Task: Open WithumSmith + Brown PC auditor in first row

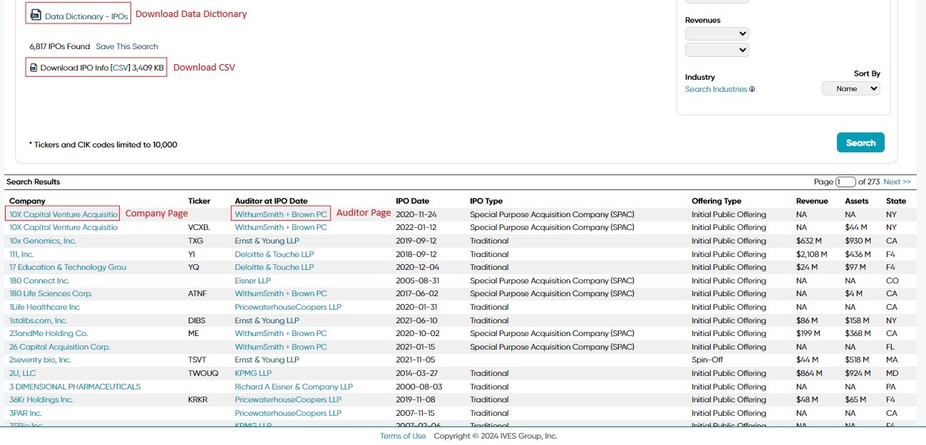Action: [281, 214]
